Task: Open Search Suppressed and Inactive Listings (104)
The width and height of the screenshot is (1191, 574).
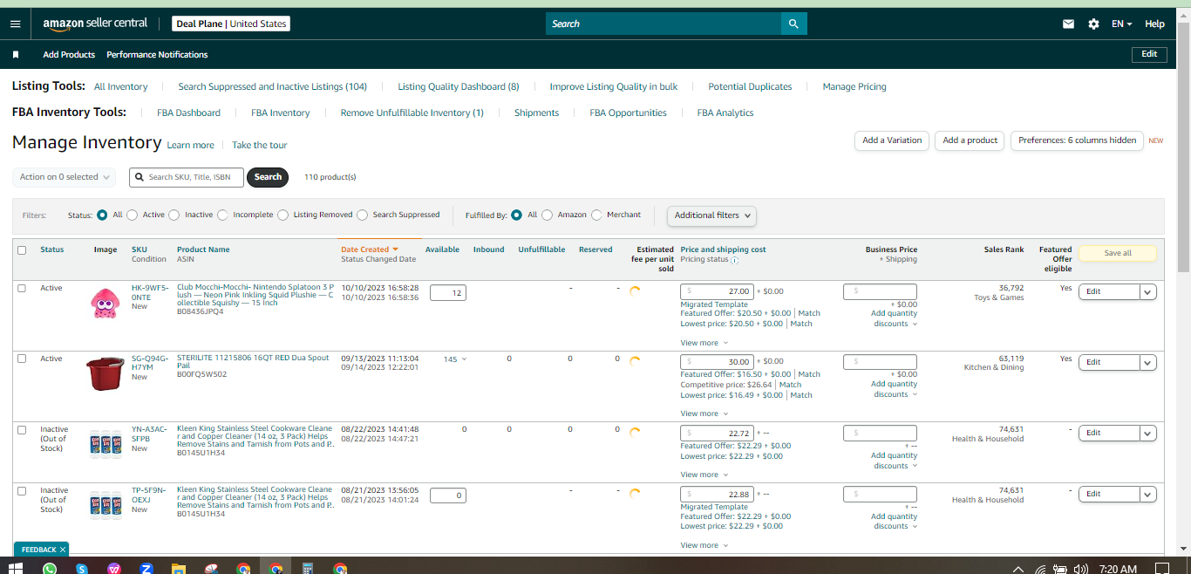Action: click(x=273, y=86)
